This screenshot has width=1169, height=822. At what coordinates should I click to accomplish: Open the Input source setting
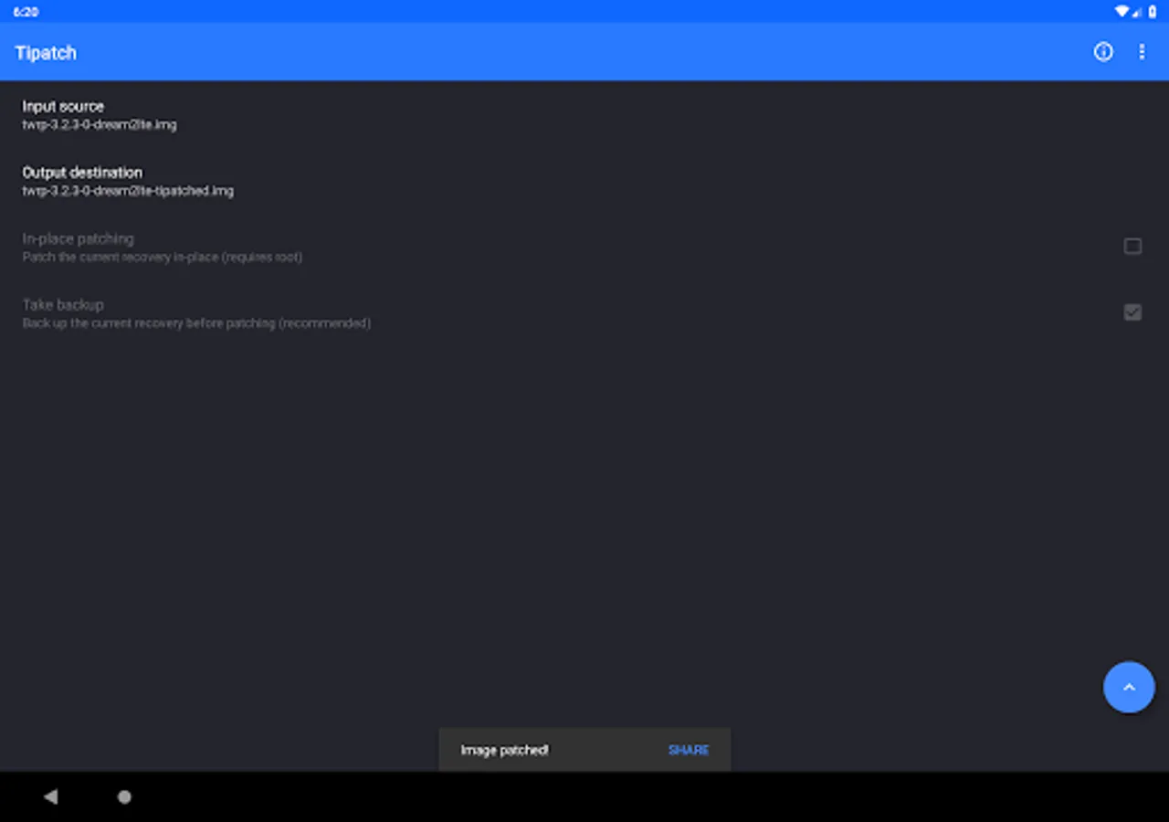point(584,114)
